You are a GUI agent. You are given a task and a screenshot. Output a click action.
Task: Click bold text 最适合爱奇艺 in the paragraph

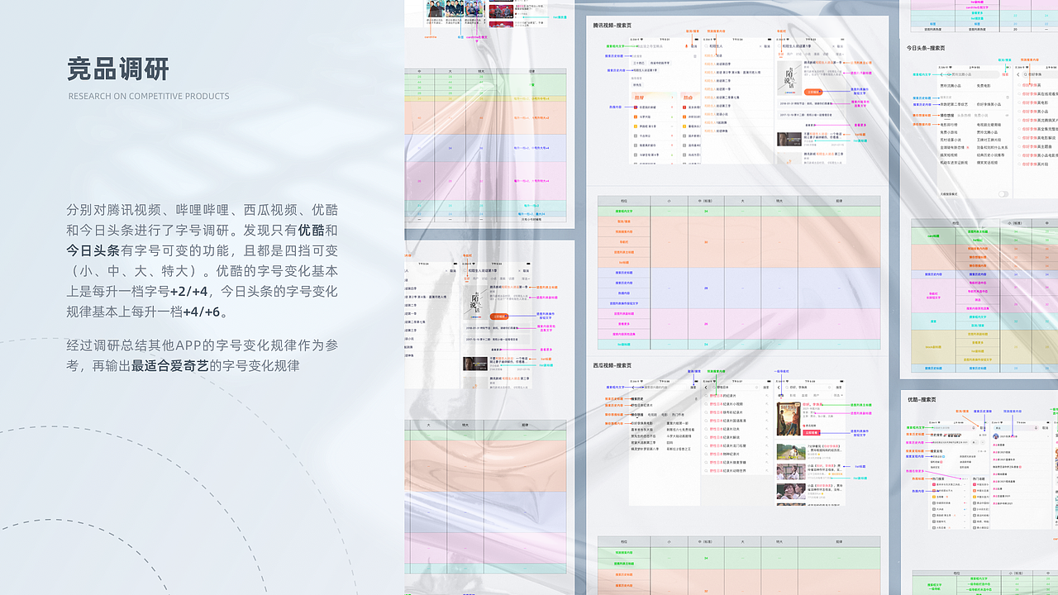(x=170, y=365)
